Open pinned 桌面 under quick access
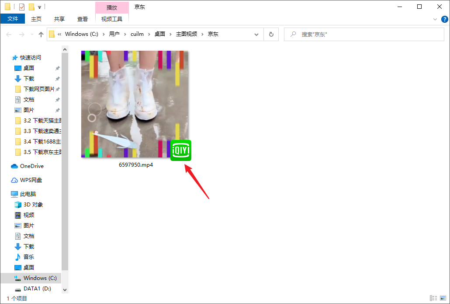The width and height of the screenshot is (450, 304). [x=29, y=68]
